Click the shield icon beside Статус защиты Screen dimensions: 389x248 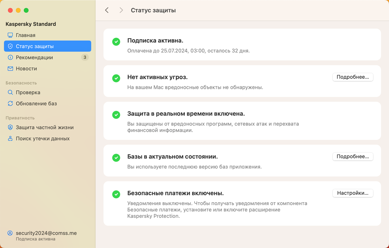[x=10, y=46]
